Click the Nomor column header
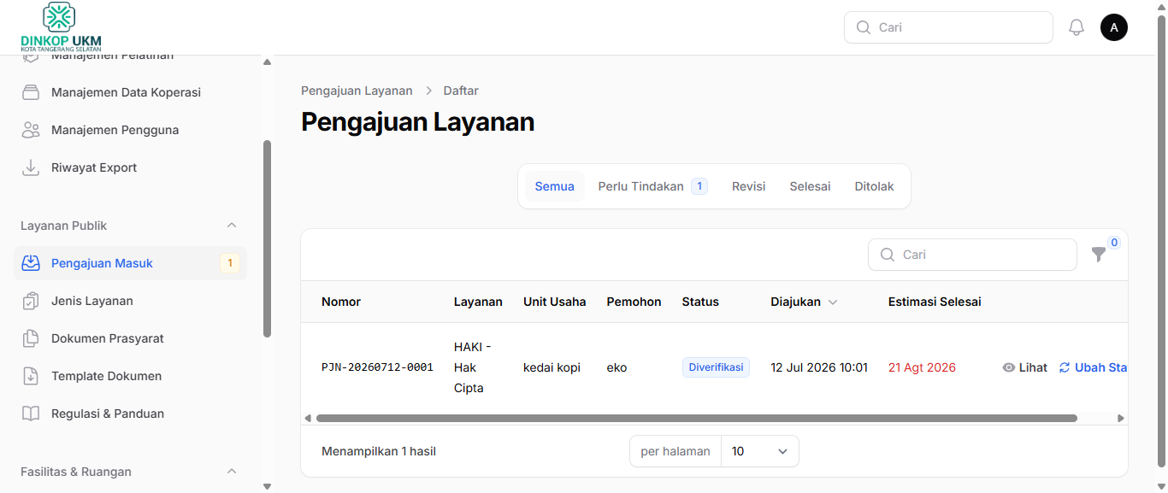The image size is (1168, 493). (x=341, y=302)
